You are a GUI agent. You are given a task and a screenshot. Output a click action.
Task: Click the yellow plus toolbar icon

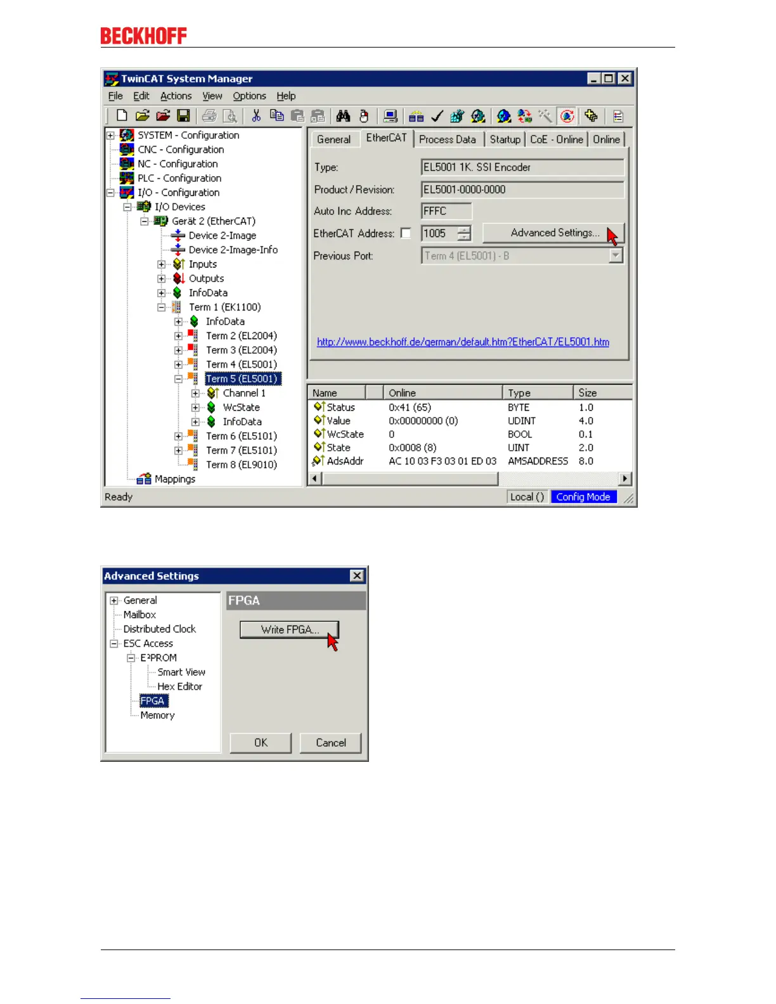click(591, 115)
